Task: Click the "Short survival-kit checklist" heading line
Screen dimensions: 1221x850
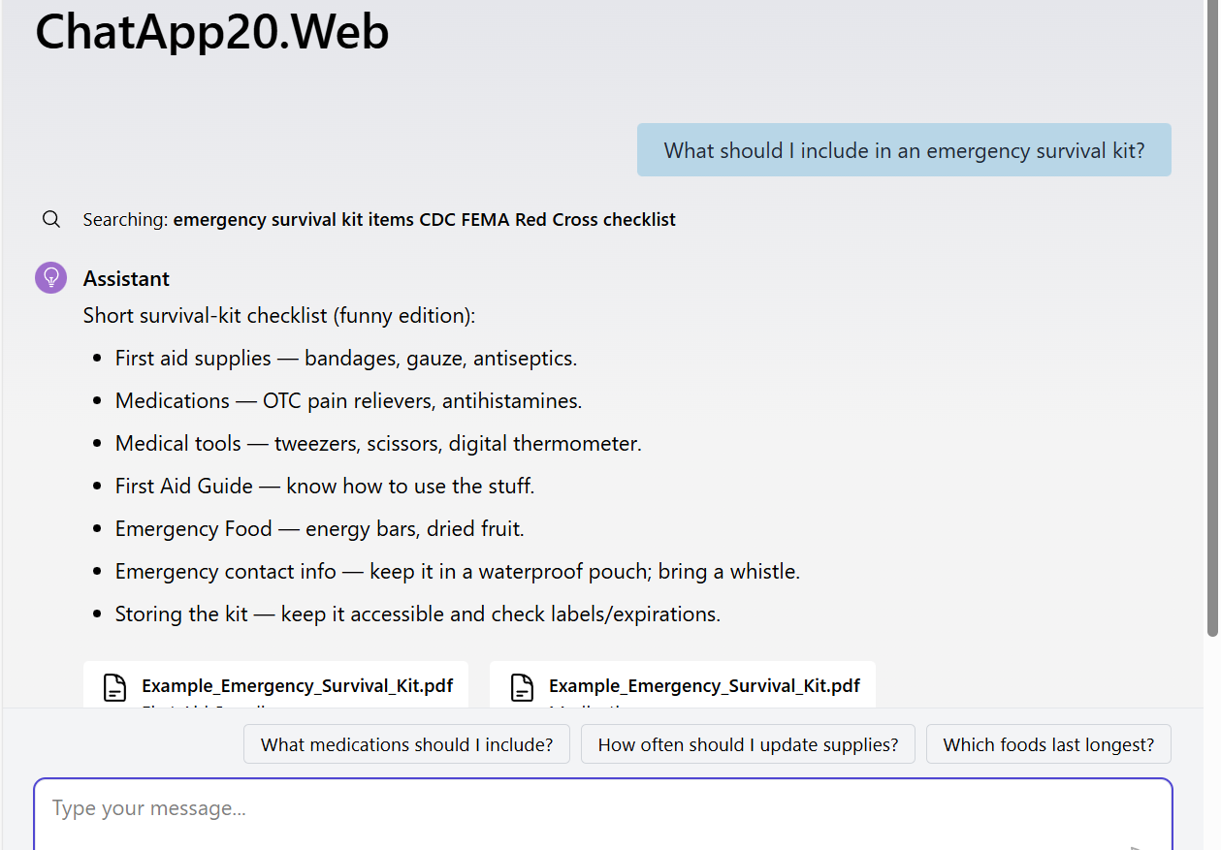Action: pyautogui.click(x=279, y=316)
